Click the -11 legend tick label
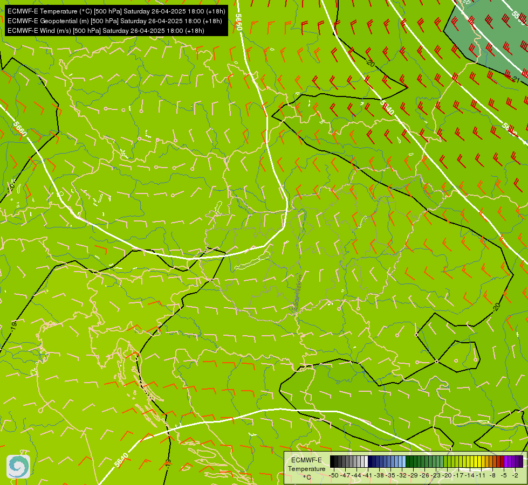528x485 pixels. 481,475
